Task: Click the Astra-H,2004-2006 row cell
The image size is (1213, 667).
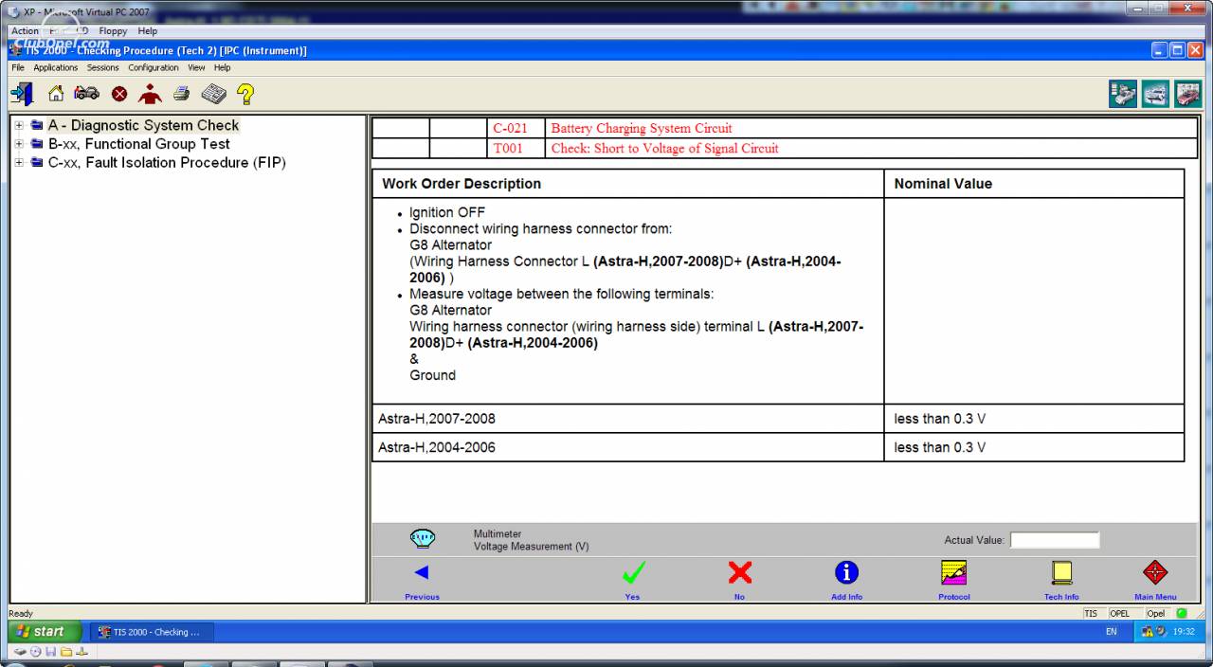Action: click(628, 447)
